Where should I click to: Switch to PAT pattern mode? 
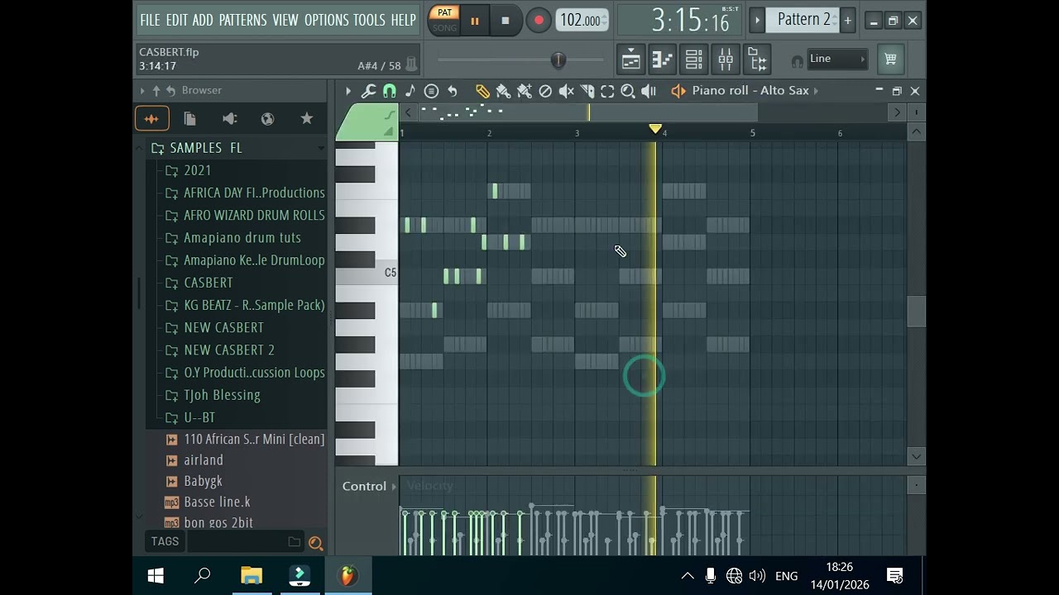coord(444,12)
